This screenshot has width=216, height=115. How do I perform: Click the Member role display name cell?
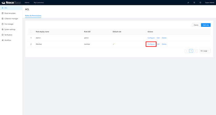(39, 44)
